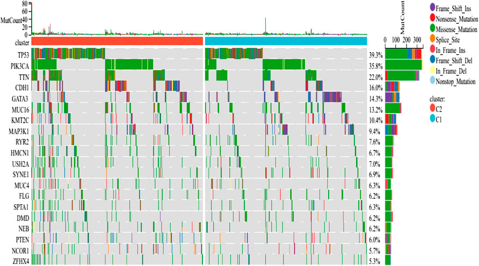Select the 6.9% frequency value
The height and width of the screenshot is (266, 479).
[375, 175]
